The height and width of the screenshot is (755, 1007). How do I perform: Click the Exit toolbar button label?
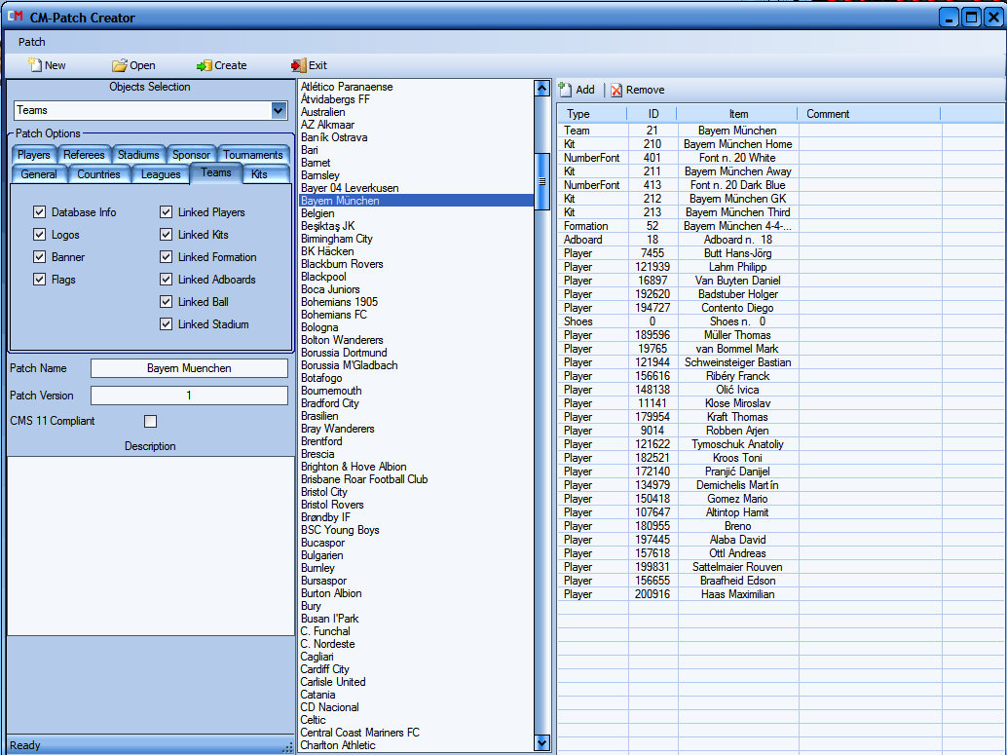coord(317,65)
